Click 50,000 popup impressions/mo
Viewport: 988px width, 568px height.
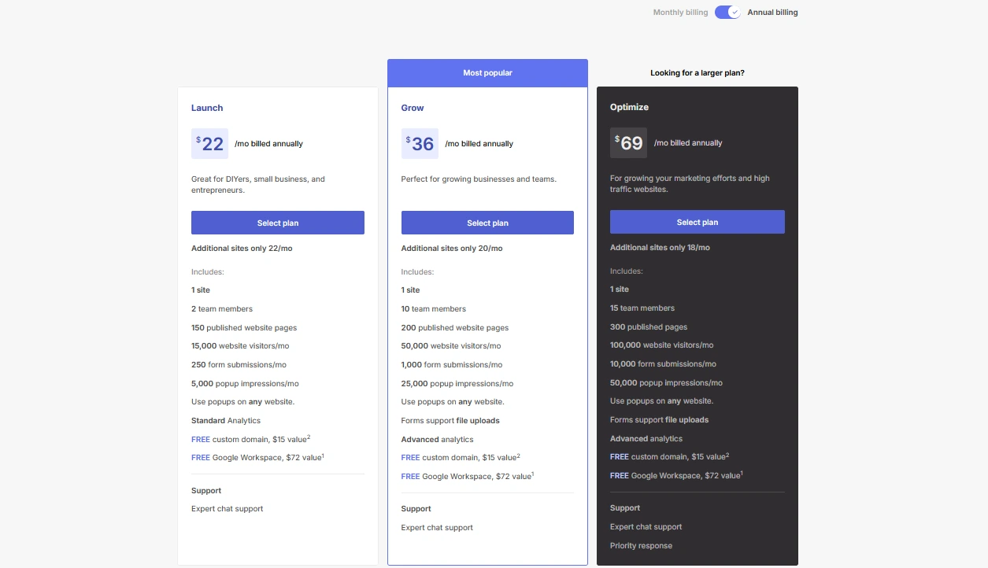click(666, 383)
